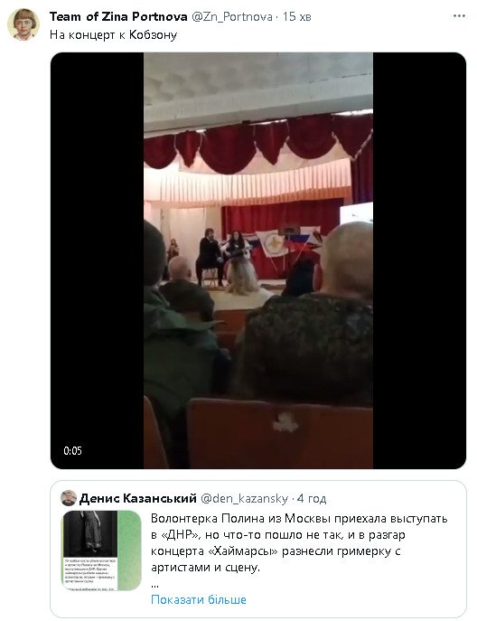The image size is (477, 621).
Task: Click the 'Team of Zina Portnova' display name
Action: pyautogui.click(x=118, y=16)
